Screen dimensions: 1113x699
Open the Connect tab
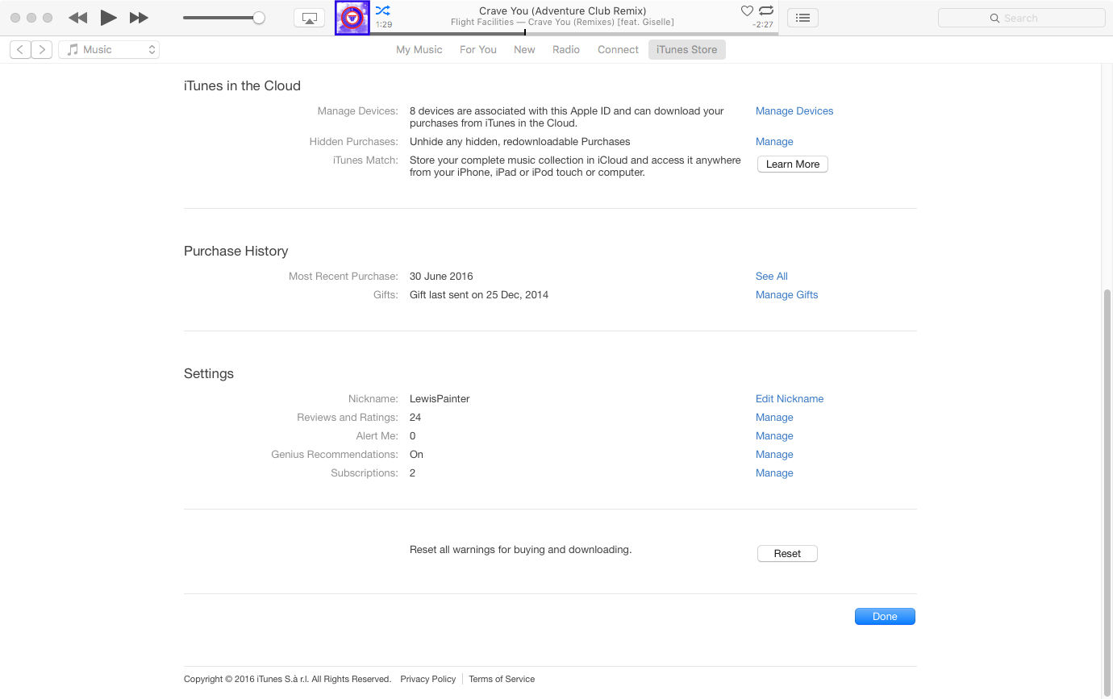coord(618,50)
